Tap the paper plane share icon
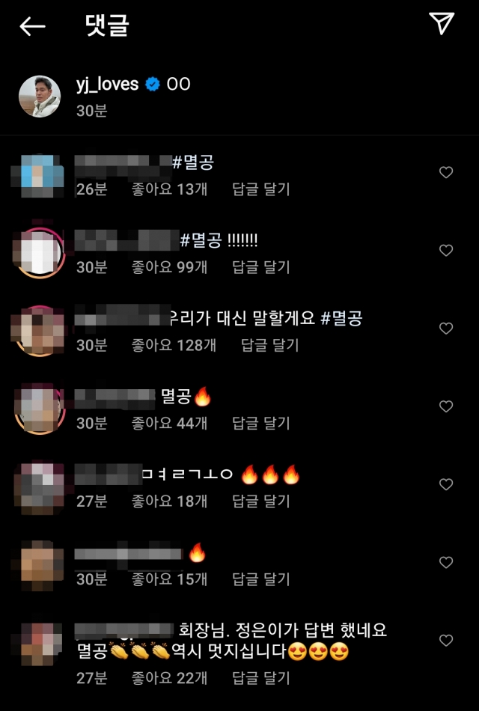Viewport: 479px width, 711px height. [441, 22]
